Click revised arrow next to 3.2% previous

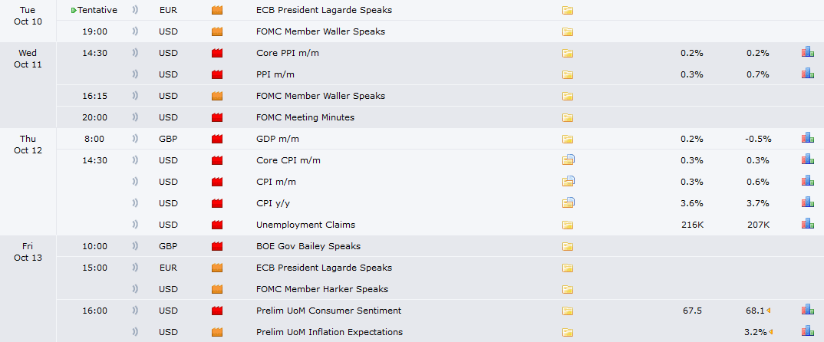click(770, 332)
